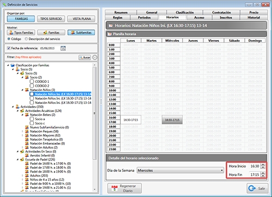The image size is (272, 197).
Task: Select Padel de 16:00 h. a 17:00 h. row
Action: [50, 163]
